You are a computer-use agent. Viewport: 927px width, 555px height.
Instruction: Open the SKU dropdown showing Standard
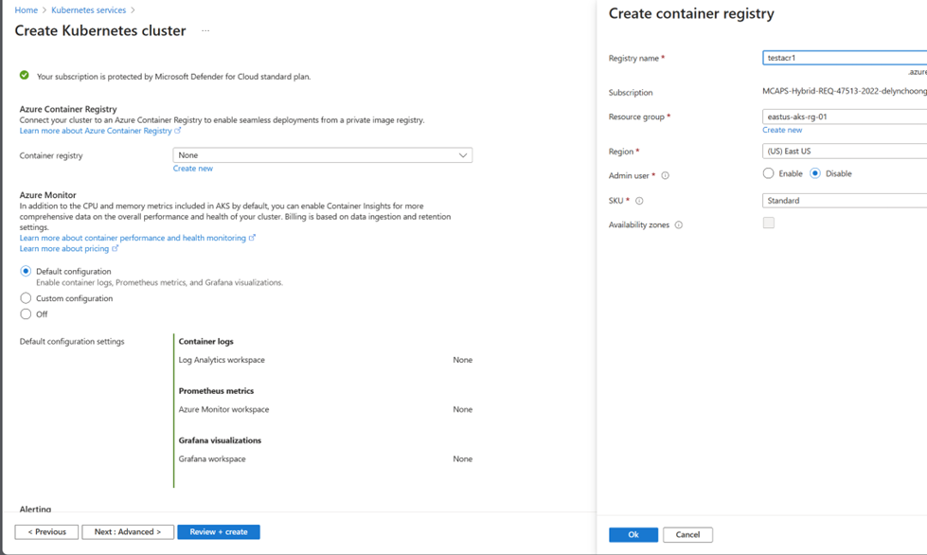coord(845,201)
